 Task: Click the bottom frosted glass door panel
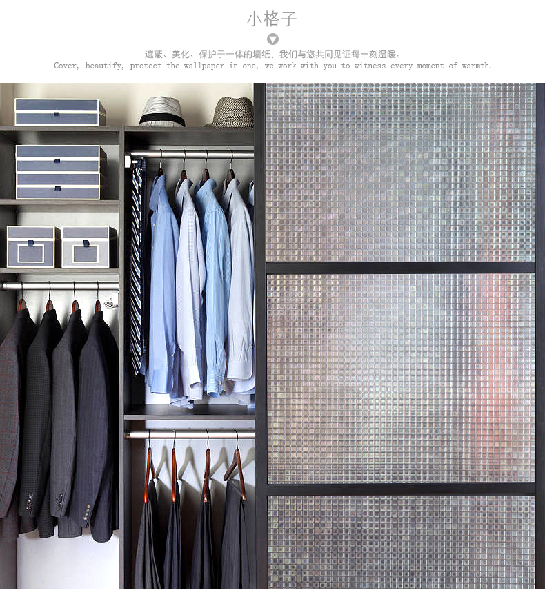click(400, 541)
